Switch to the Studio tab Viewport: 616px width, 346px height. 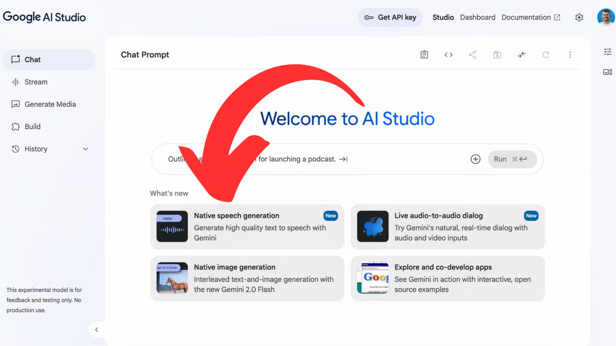pos(443,18)
